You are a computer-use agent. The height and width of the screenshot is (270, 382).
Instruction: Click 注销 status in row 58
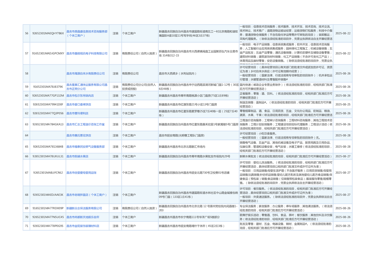[x=115, y=73]
